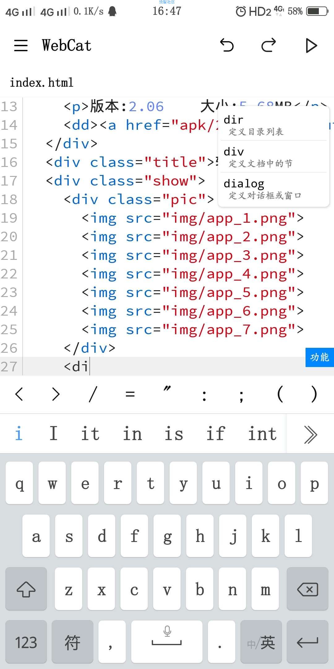Pick the capital 'I' word suggestion
This screenshot has width=334, height=669.
[54, 433]
